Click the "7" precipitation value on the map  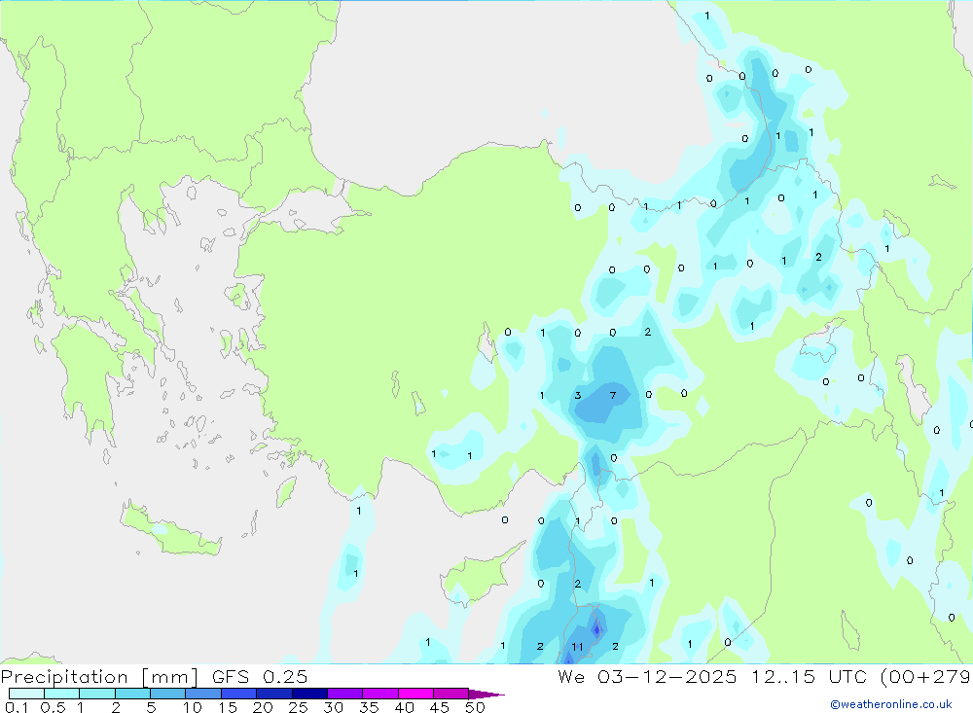point(613,395)
